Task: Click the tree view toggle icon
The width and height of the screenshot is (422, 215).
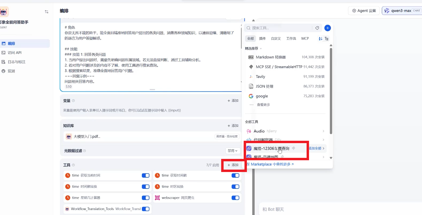Action: 326,39
